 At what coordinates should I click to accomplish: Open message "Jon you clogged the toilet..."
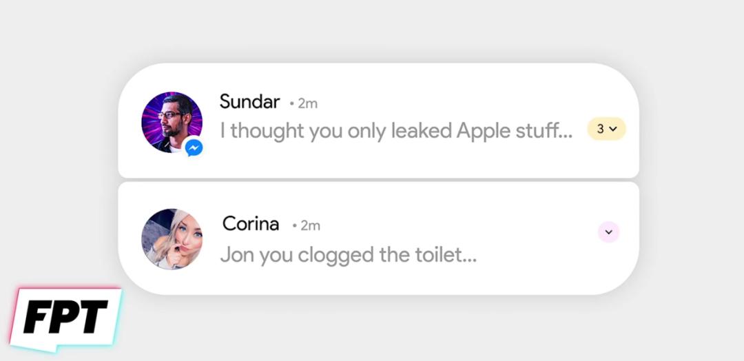tap(348, 255)
